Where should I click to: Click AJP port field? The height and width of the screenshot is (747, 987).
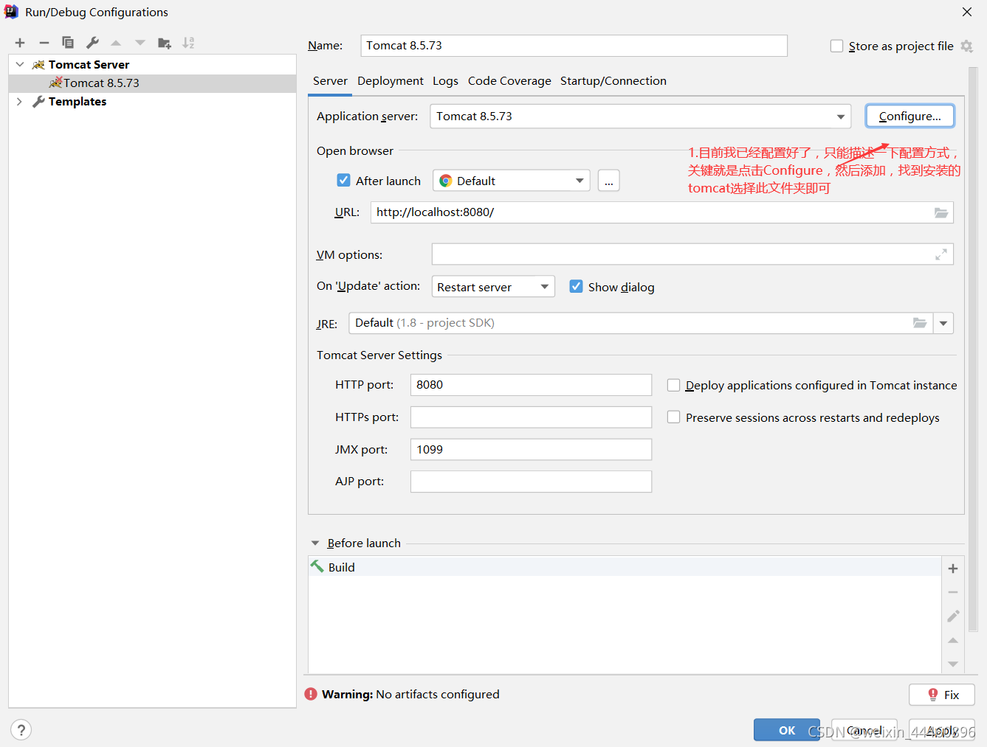[x=531, y=482]
